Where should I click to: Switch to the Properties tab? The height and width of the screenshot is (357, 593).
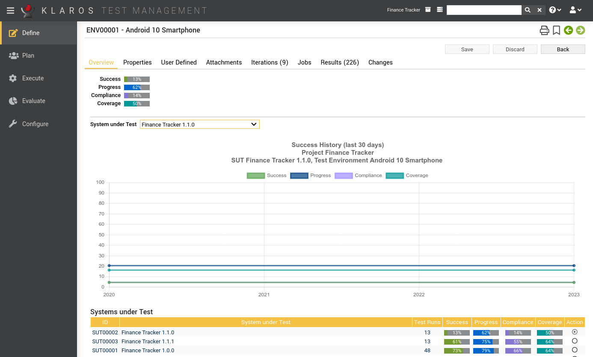(x=137, y=62)
